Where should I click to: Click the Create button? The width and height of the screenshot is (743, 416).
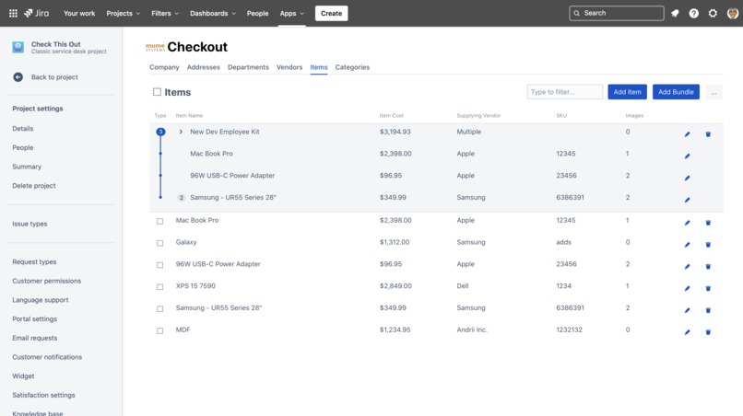tap(331, 13)
